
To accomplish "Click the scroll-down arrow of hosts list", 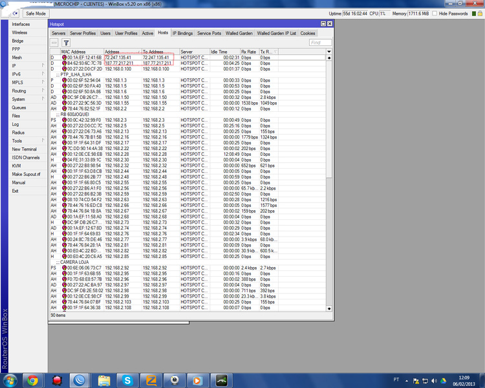I will 329,308.
